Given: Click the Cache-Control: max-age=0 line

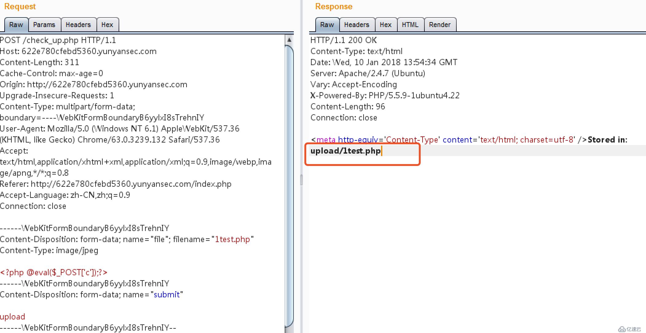Looking at the screenshot, I should [x=52, y=73].
